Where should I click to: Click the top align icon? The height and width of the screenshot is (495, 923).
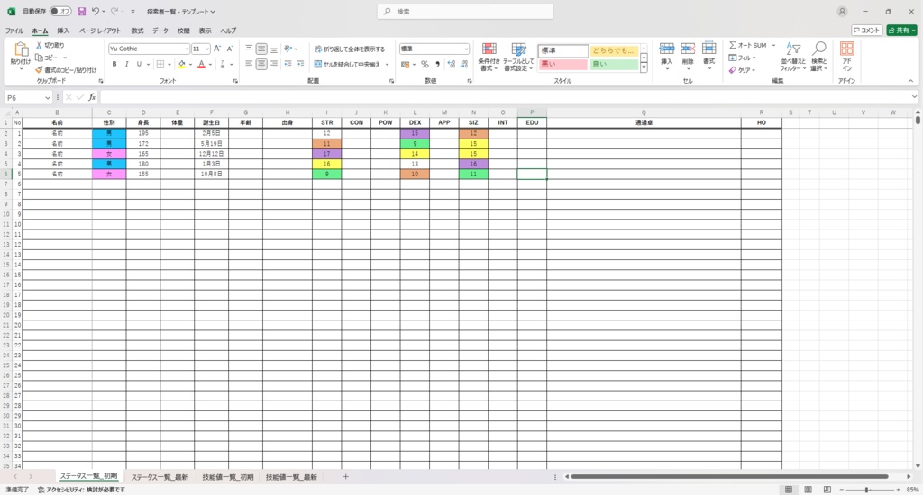(249, 49)
